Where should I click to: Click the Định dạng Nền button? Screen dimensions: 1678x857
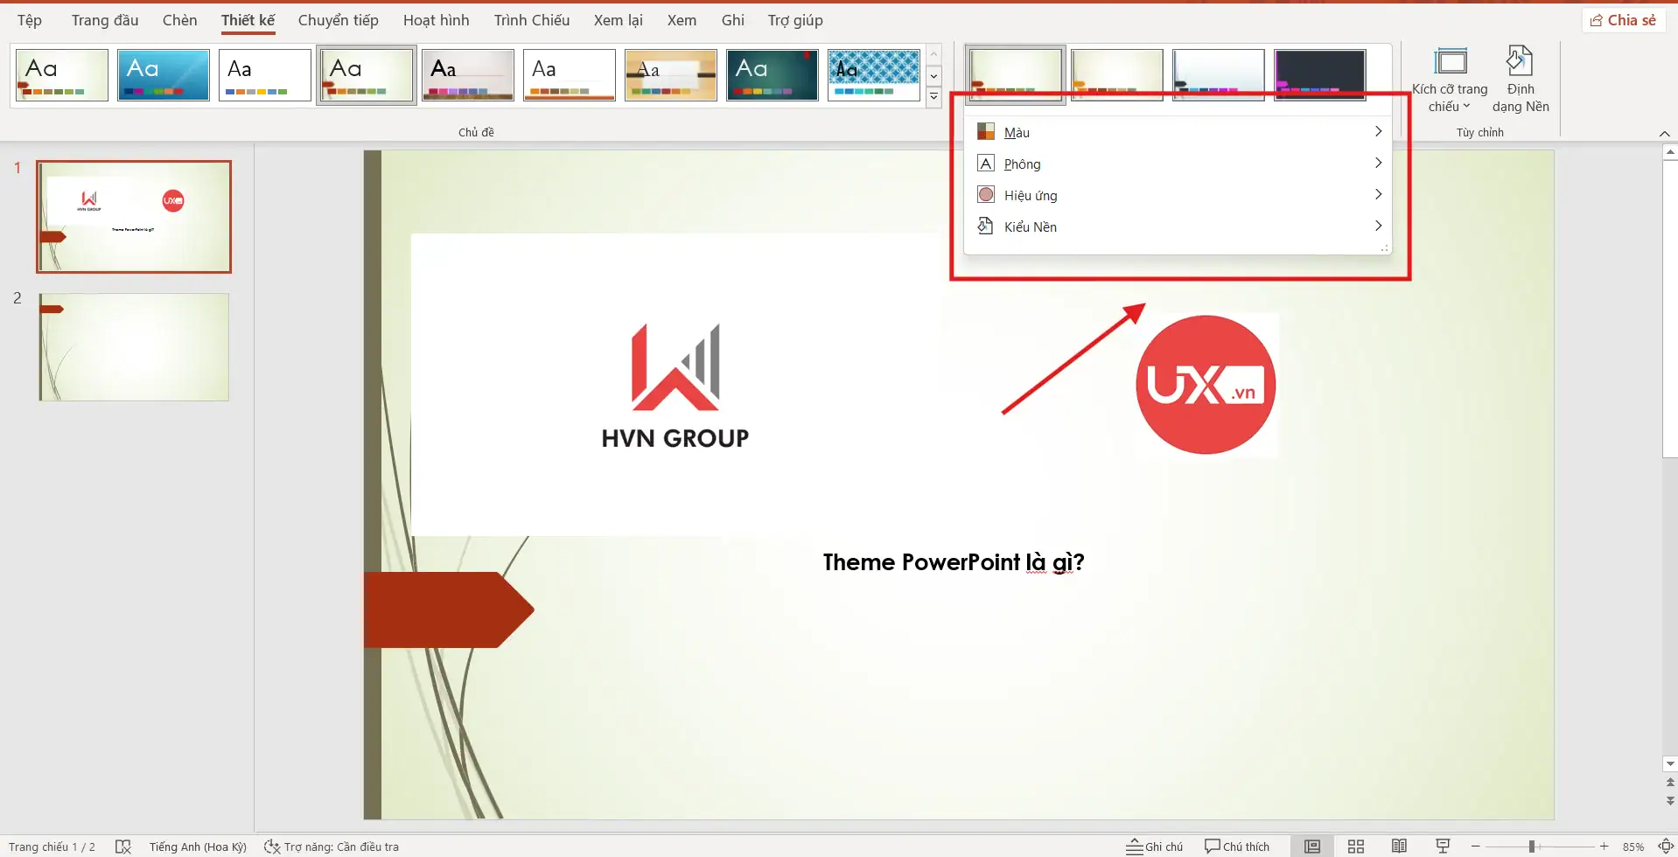point(1521,80)
